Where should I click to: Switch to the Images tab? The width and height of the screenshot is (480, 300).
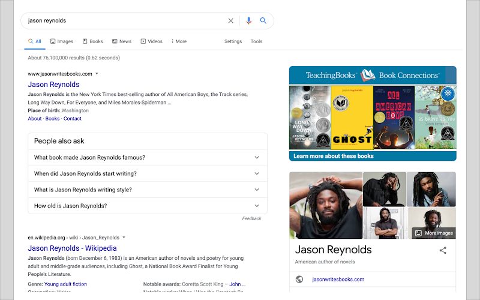(x=62, y=41)
